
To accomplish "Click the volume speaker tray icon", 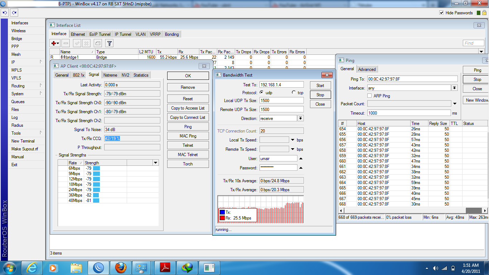I will point(436,268).
